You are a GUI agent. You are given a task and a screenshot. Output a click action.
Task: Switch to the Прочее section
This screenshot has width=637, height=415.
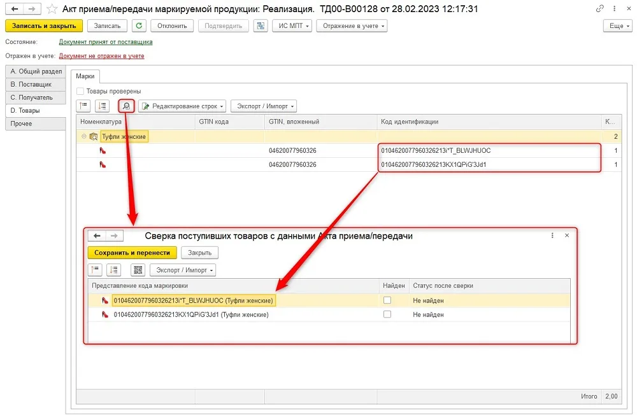[36, 123]
